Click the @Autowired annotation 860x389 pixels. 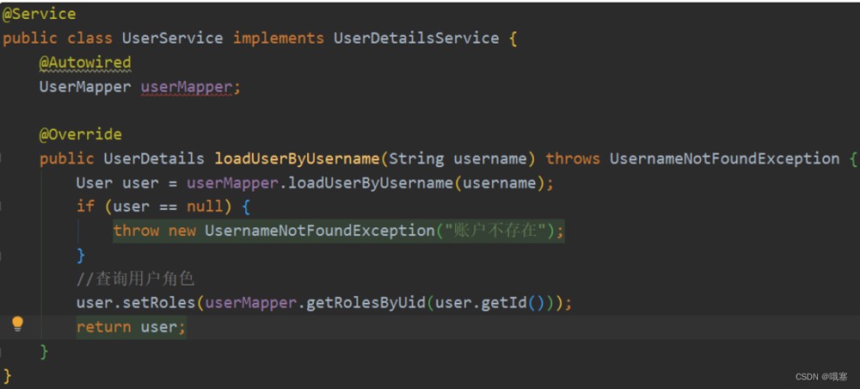click(x=85, y=63)
